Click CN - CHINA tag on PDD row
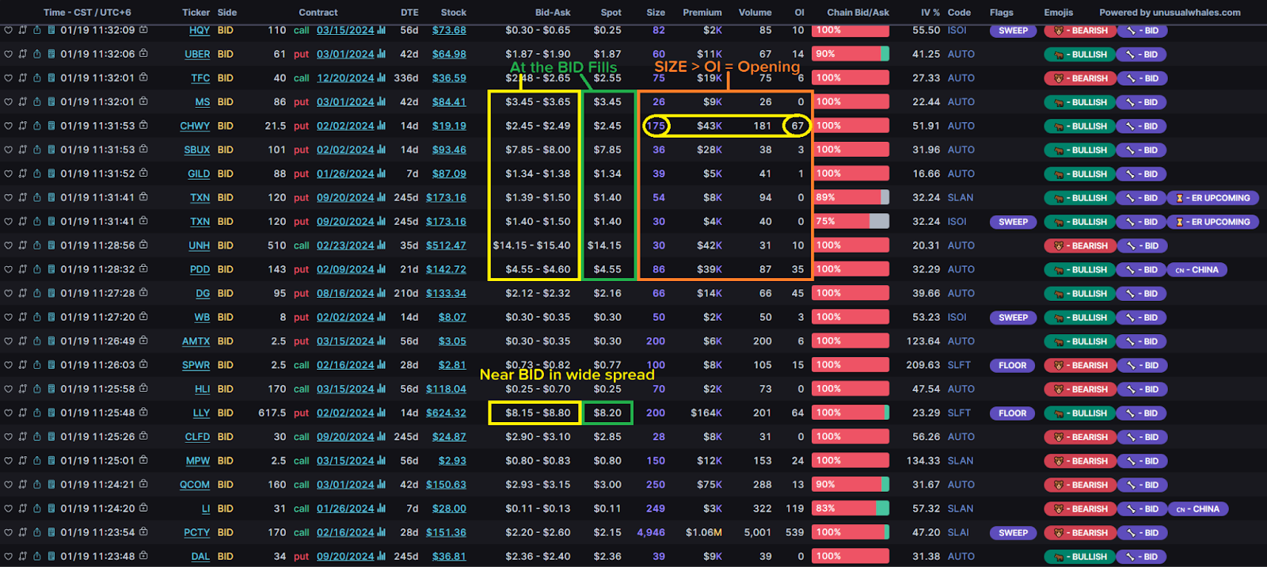 tap(1197, 270)
